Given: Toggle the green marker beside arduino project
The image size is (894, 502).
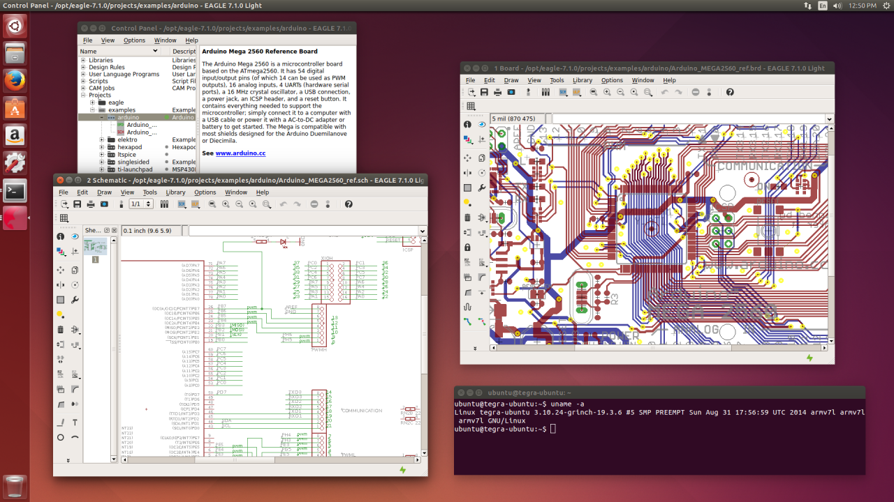Looking at the screenshot, I should pyautogui.click(x=166, y=117).
